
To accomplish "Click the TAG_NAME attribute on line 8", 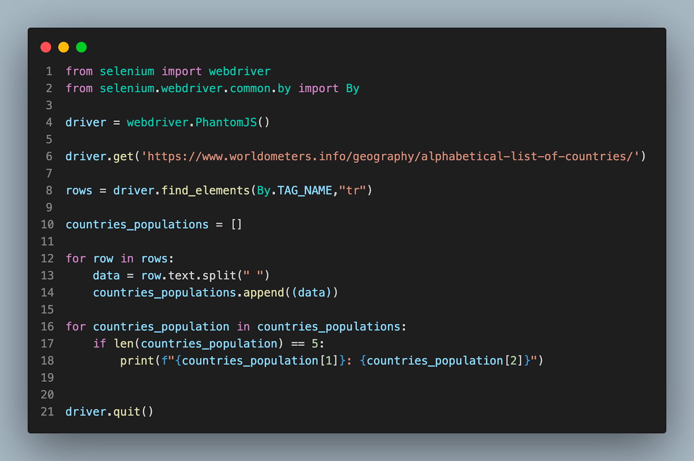I will tap(304, 190).
